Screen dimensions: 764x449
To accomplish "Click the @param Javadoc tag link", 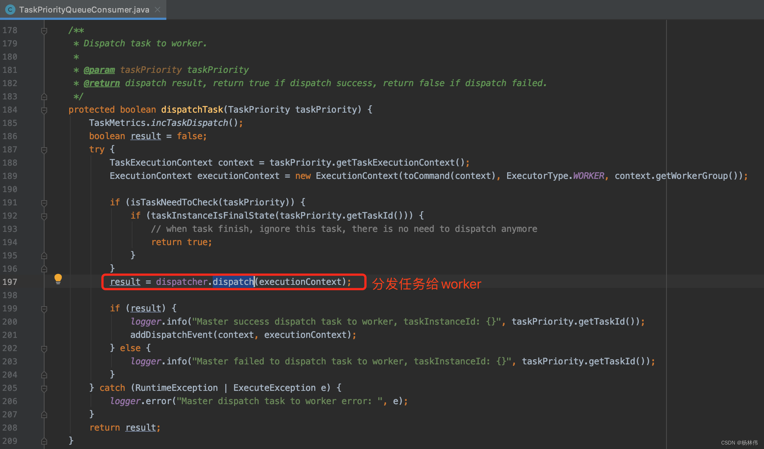I will (99, 70).
